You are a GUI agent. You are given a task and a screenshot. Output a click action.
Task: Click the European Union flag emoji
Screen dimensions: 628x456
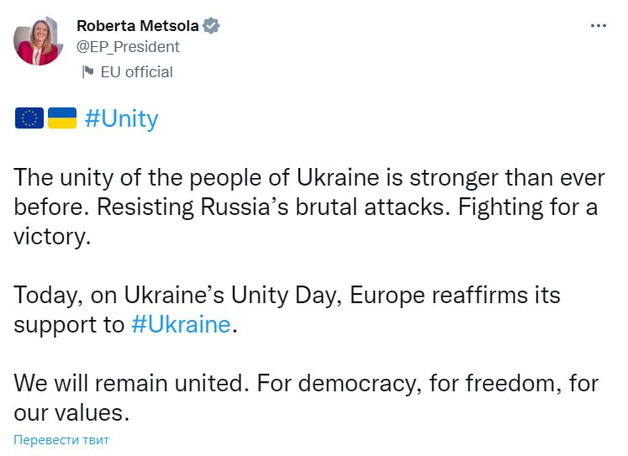pyautogui.click(x=29, y=118)
